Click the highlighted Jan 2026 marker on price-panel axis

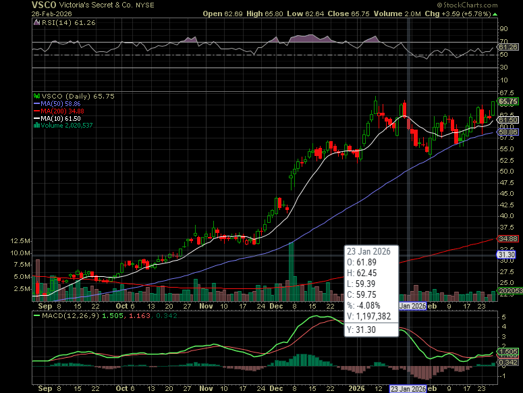[412, 306]
